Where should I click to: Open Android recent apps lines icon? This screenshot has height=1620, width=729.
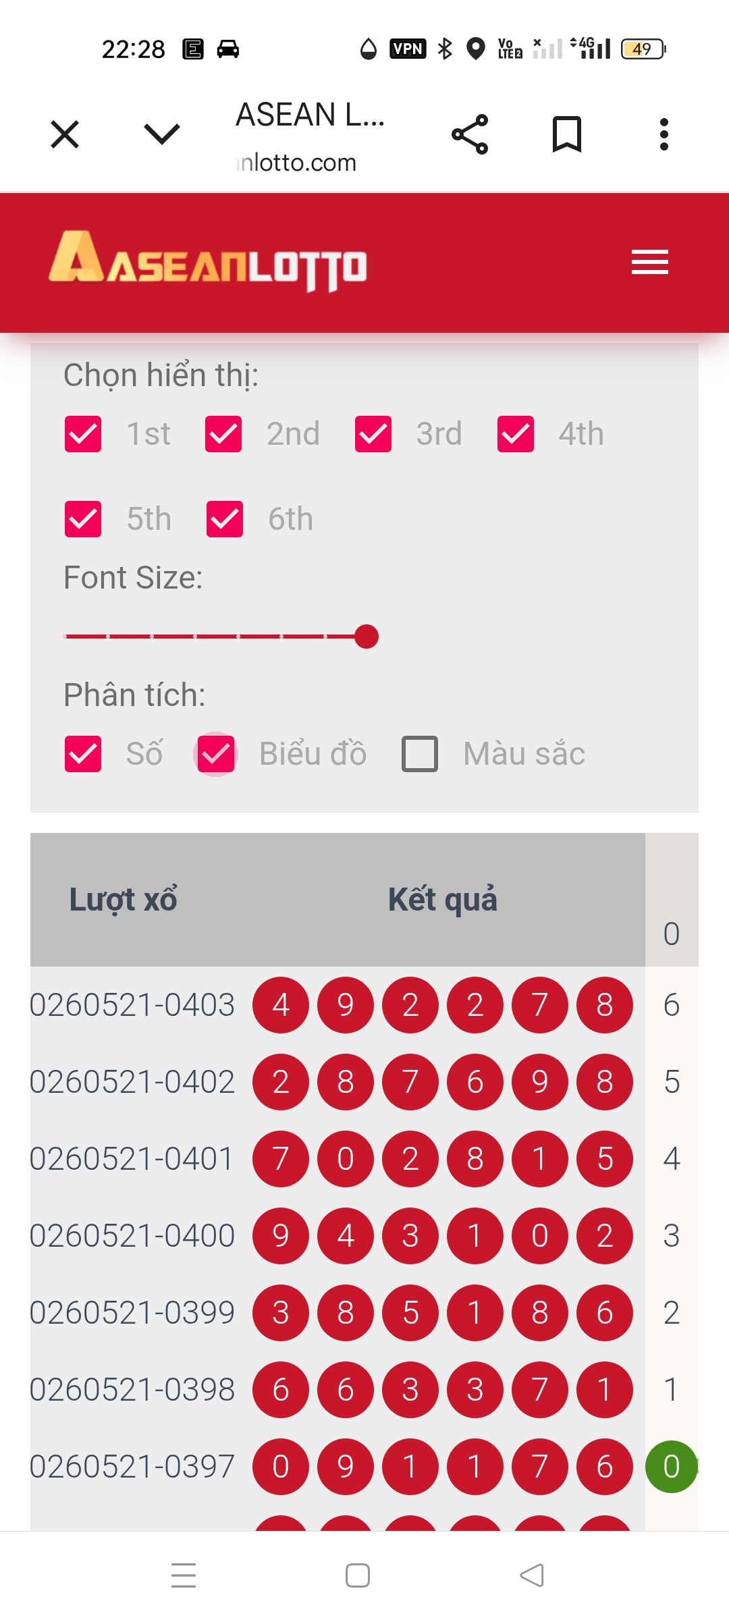tap(184, 1575)
